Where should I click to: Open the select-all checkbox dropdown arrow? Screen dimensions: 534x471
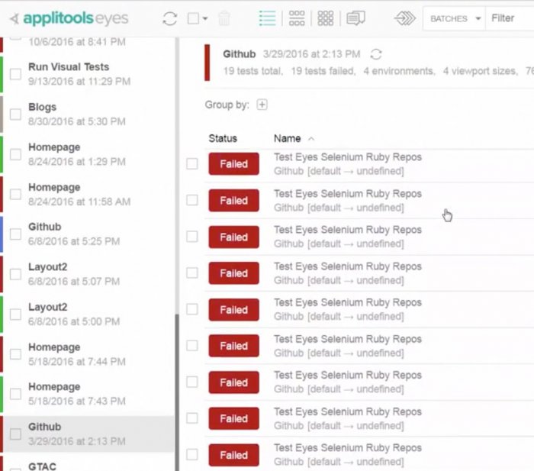point(204,19)
